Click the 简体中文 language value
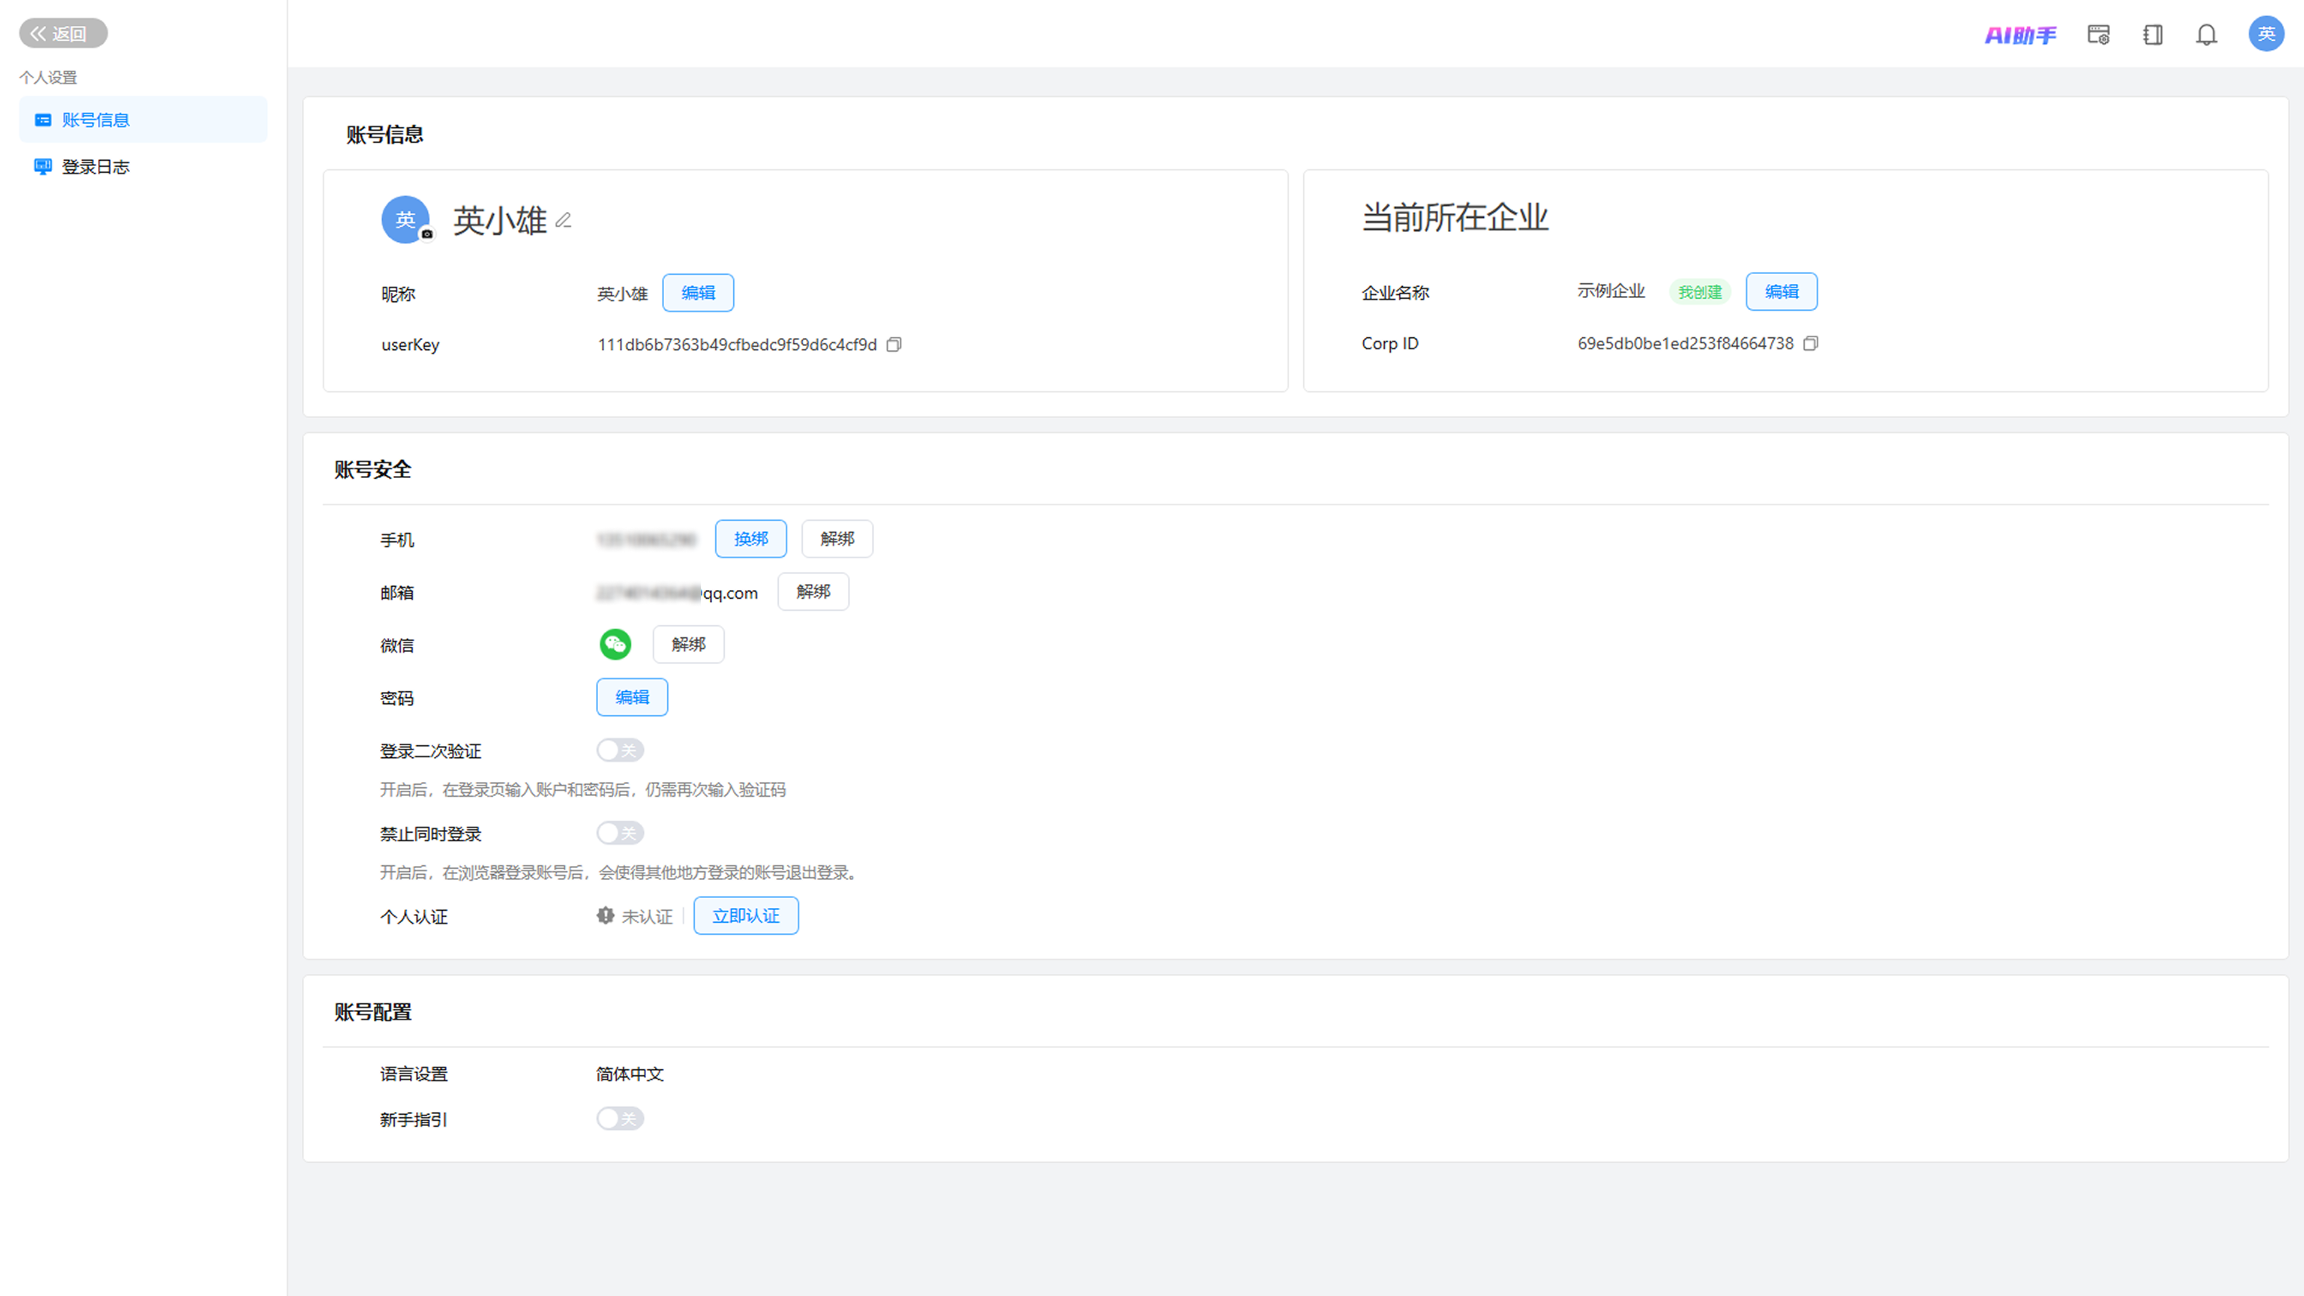The height and width of the screenshot is (1296, 2304). pos(629,1074)
